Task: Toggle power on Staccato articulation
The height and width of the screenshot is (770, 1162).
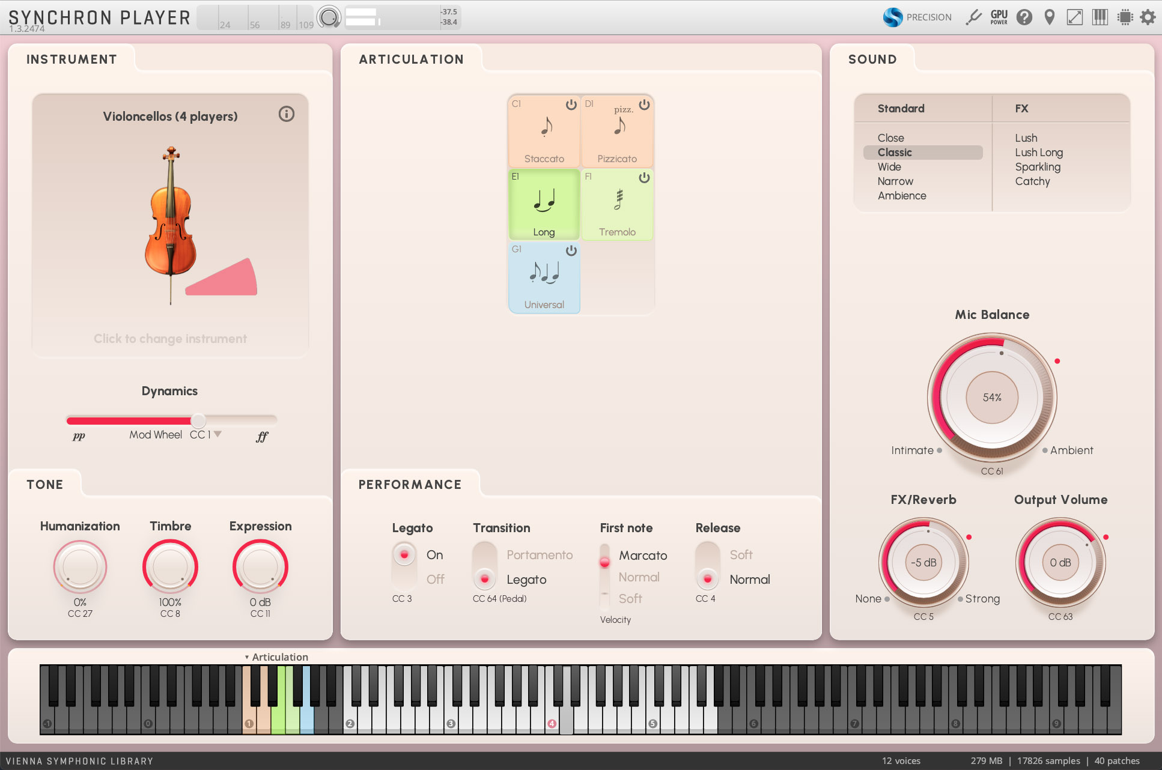Action: tap(571, 105)
